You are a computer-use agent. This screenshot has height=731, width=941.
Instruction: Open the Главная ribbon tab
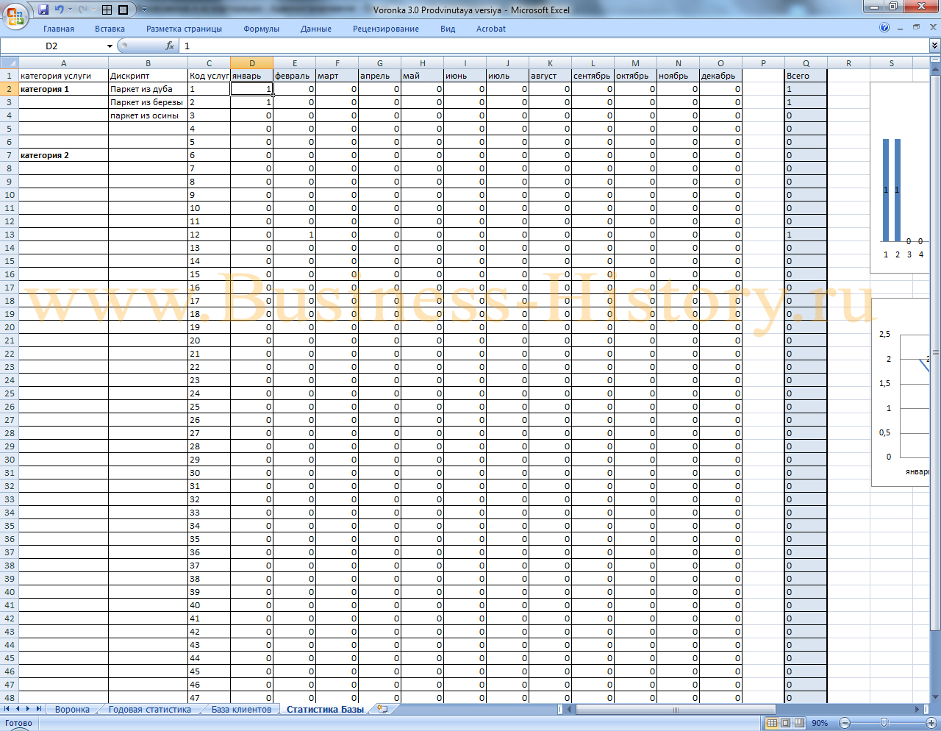coord(59,29)
